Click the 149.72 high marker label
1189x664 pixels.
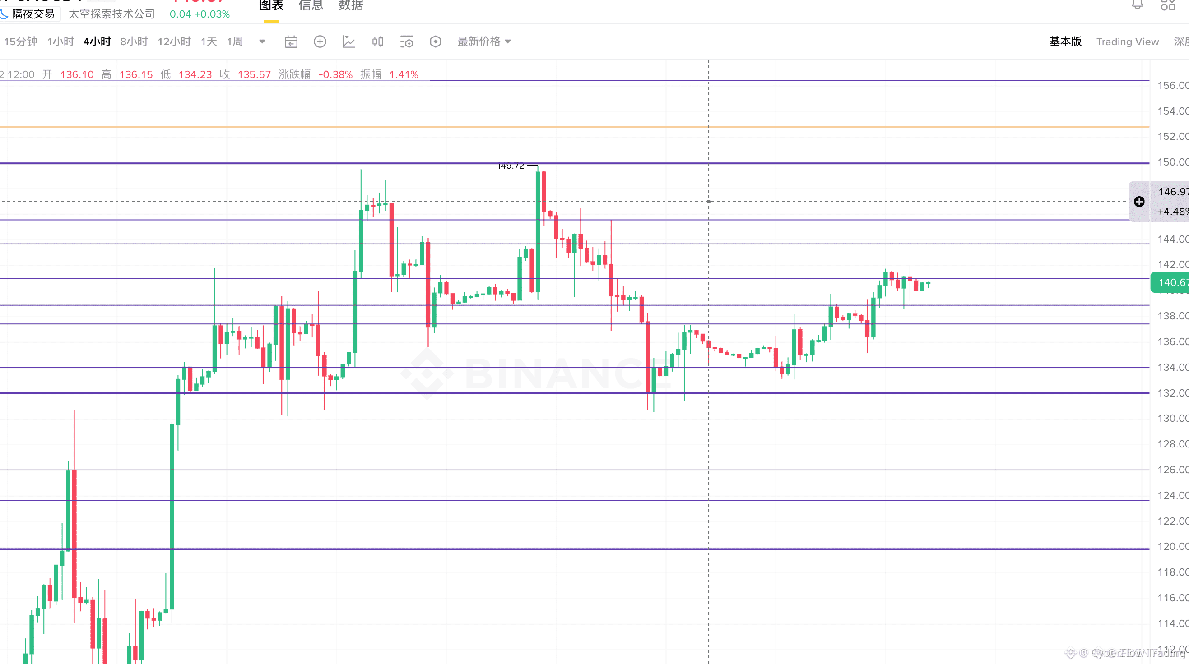point(511,166)
